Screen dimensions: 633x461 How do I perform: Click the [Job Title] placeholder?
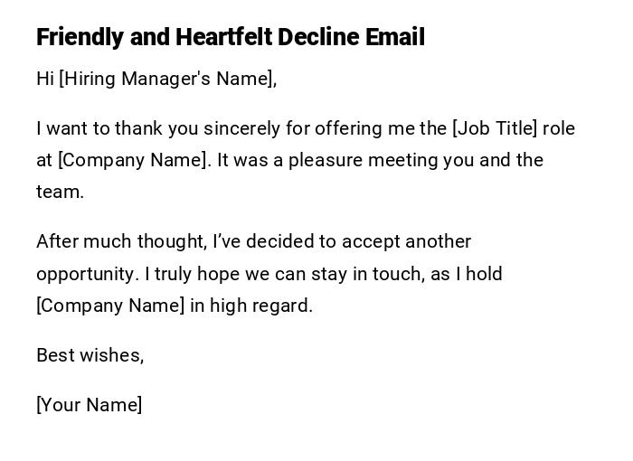pyautogui.click(x=494, y=128)
